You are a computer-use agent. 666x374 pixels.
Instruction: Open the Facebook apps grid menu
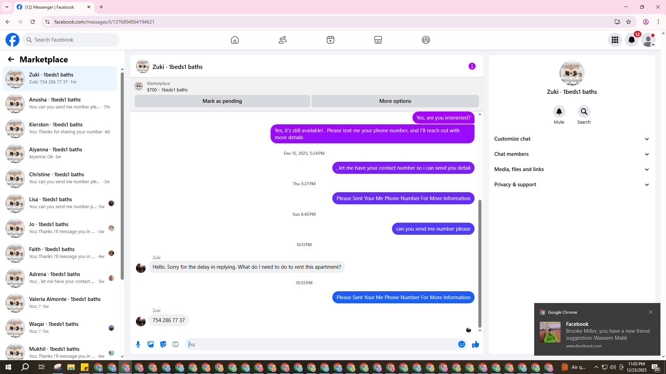(615, 40)
